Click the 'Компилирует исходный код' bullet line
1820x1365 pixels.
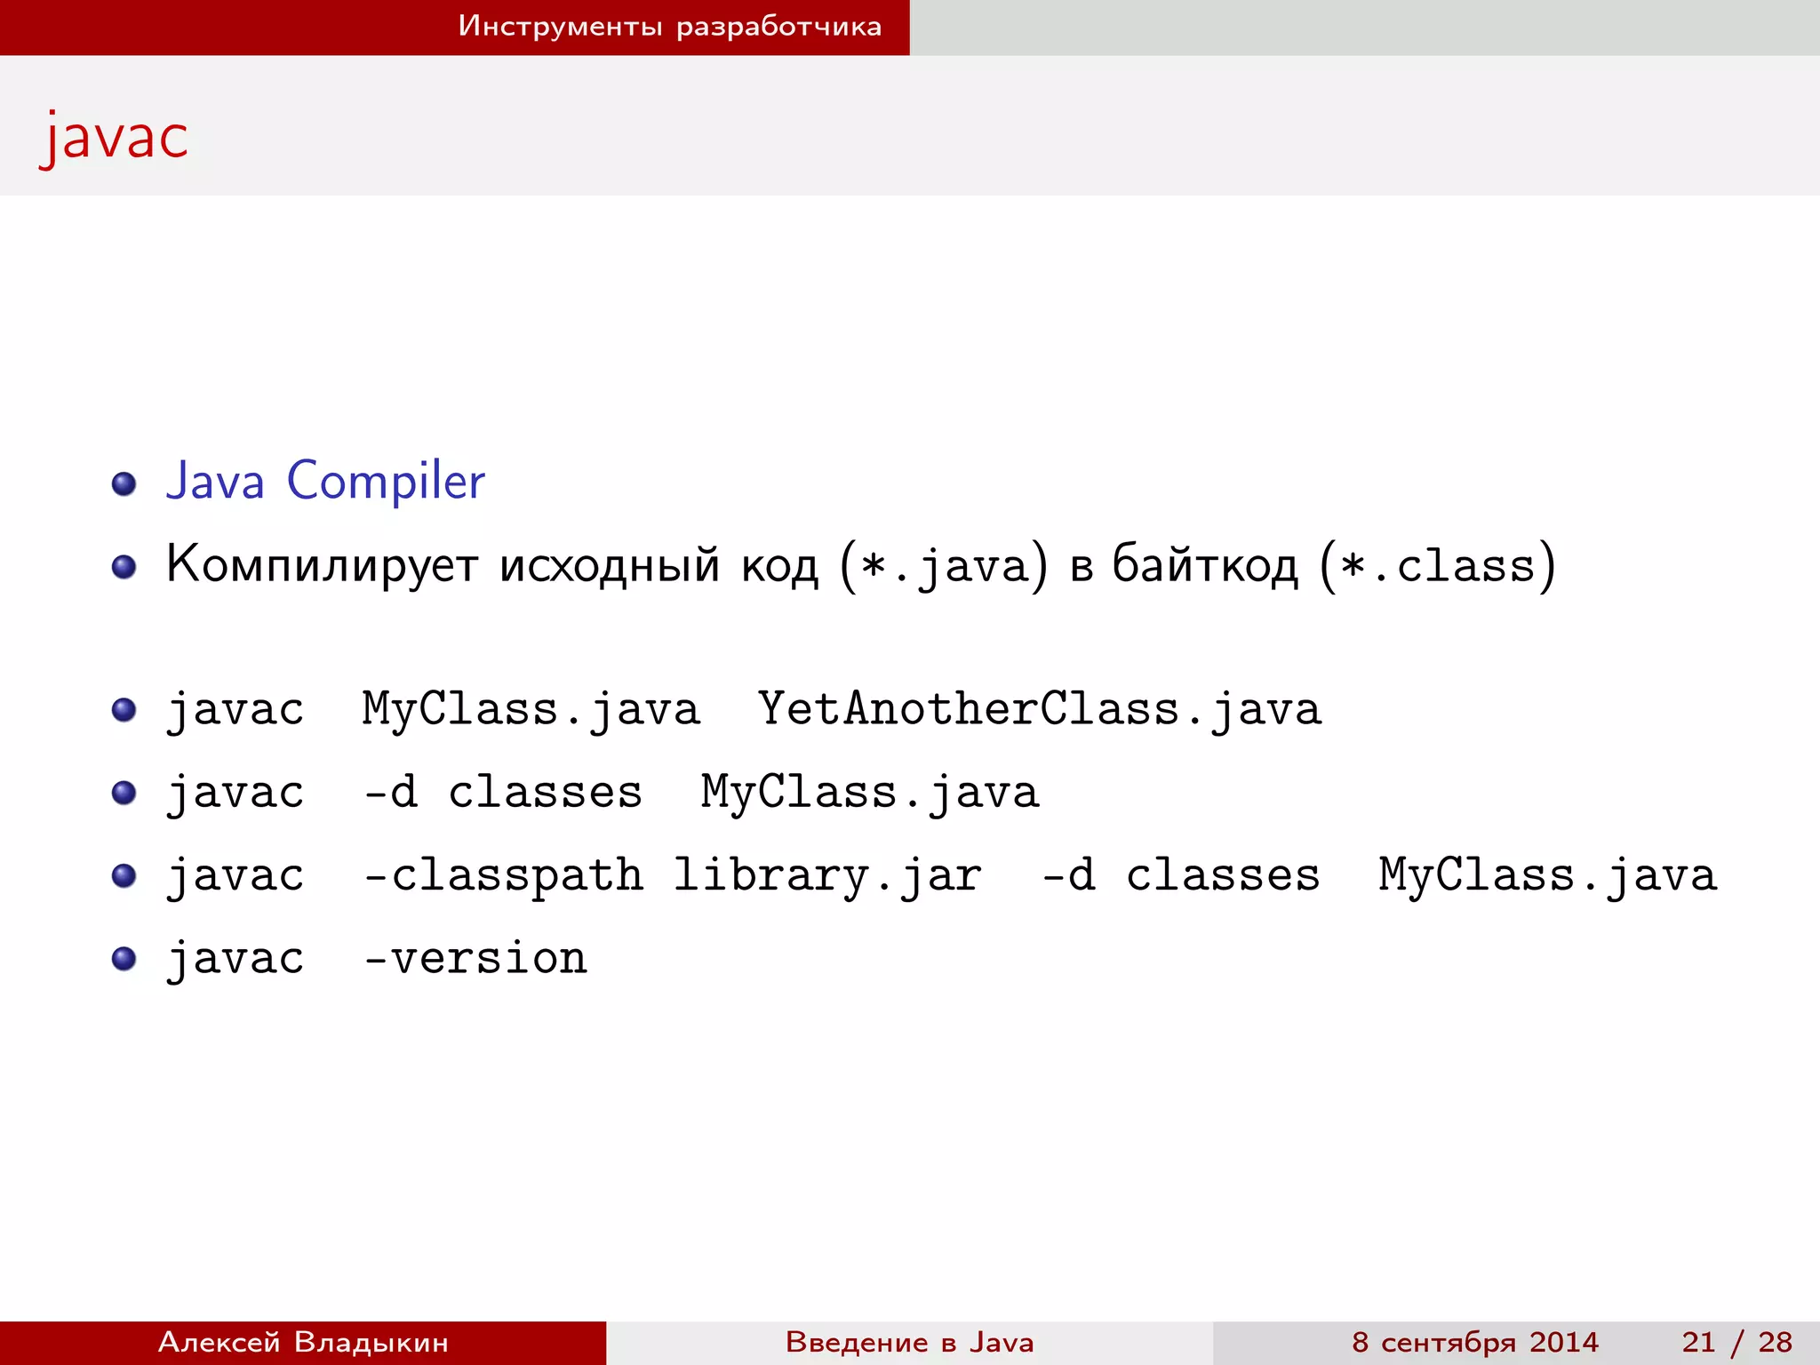[x=860, y=565]
